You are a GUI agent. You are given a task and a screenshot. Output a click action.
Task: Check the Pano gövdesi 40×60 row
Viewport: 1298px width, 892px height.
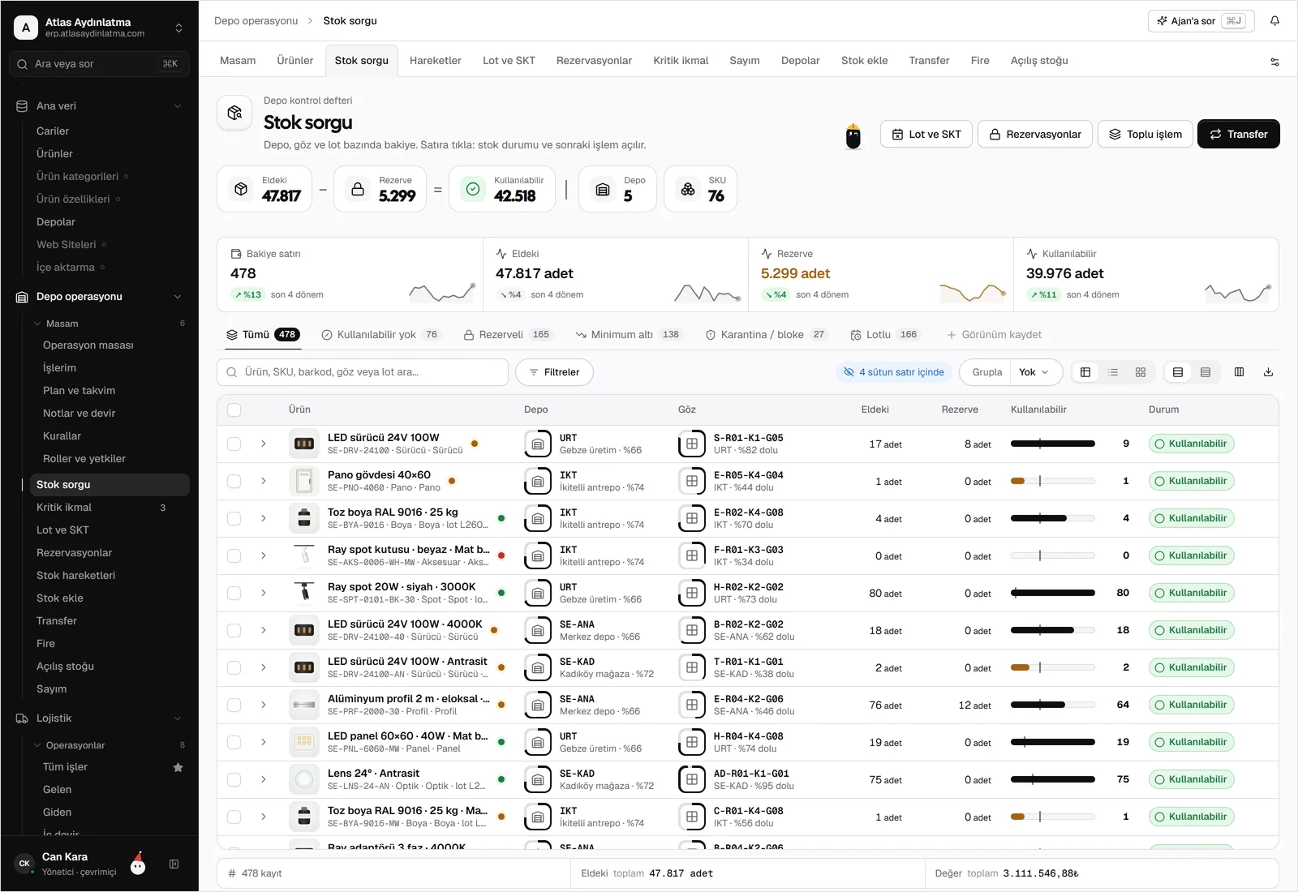234,481
